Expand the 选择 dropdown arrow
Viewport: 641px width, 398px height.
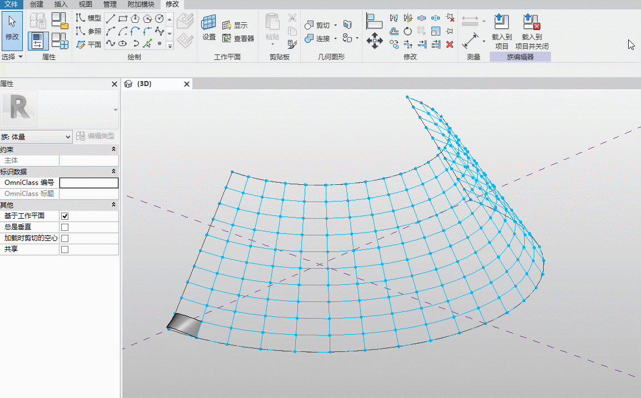click(x=21, y=57)
